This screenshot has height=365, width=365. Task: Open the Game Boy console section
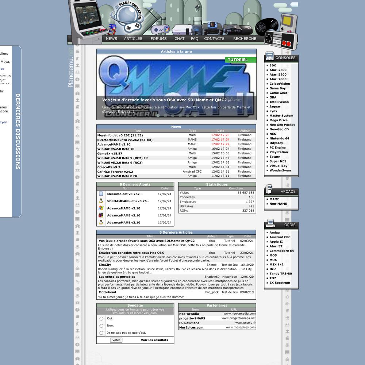277,88
